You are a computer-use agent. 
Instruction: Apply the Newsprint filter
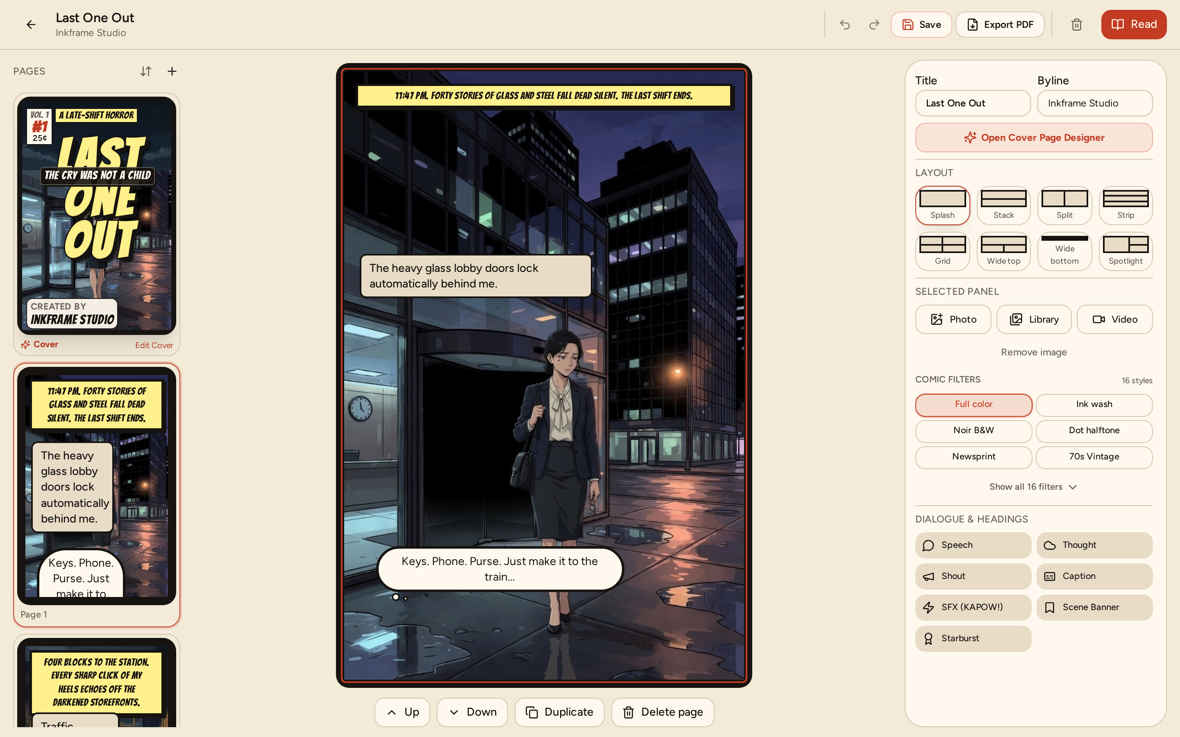[974, 457]
